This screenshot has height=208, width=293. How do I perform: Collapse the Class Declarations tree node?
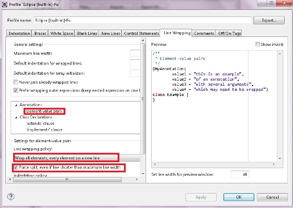pyautogui.click(x=16, y=118)
